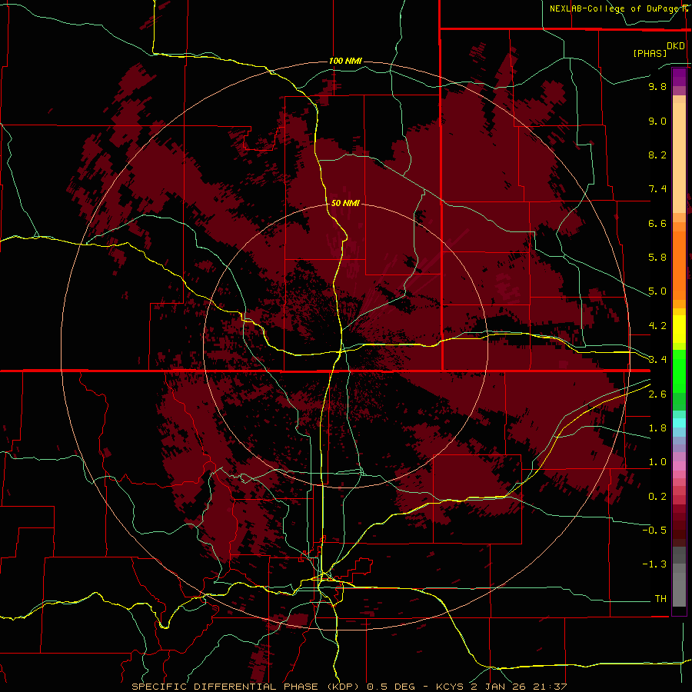Select the 100 NMI range ring label
This screenshot has width=692, height=692.
pos(345,61)
